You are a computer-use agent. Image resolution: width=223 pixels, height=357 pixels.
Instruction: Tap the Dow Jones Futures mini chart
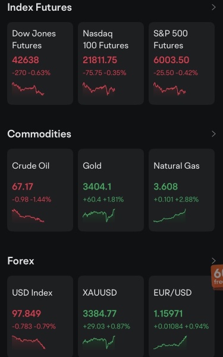(x=28, y=89)
